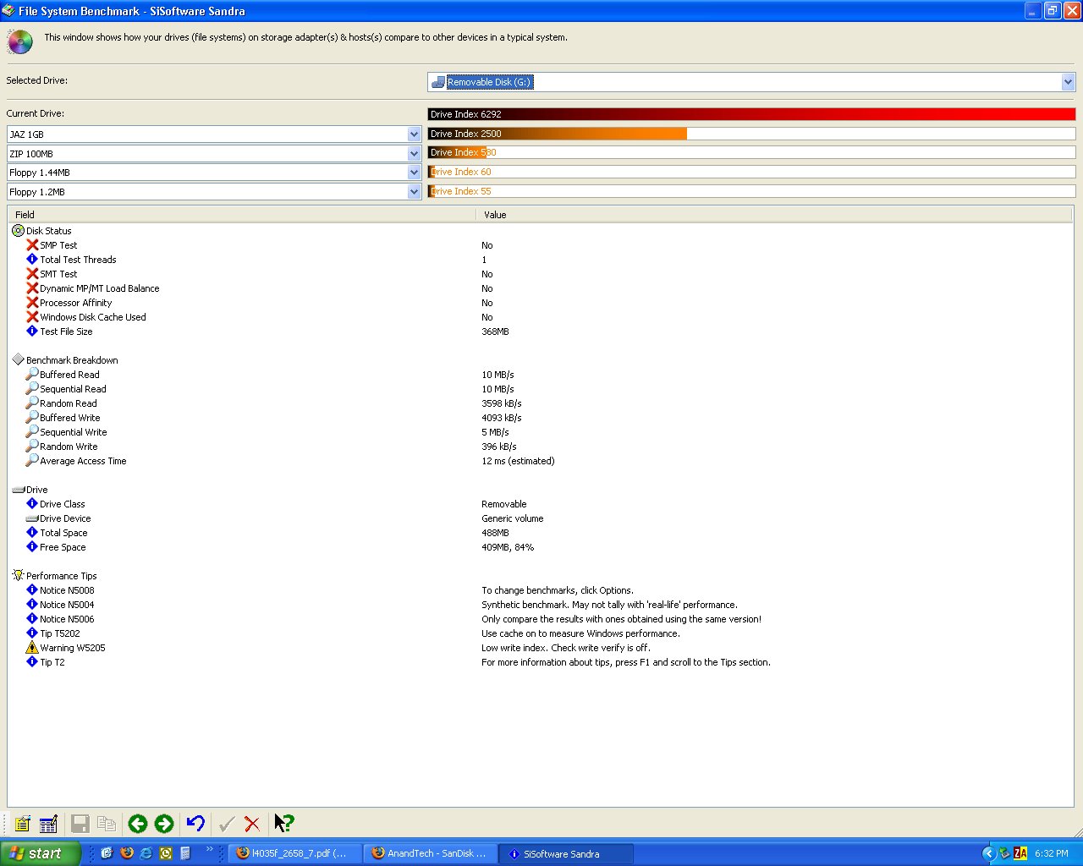The image size is (1083, 866).
Task: Click the blue refresh arrow icon
Action: (x=195, y=824)
